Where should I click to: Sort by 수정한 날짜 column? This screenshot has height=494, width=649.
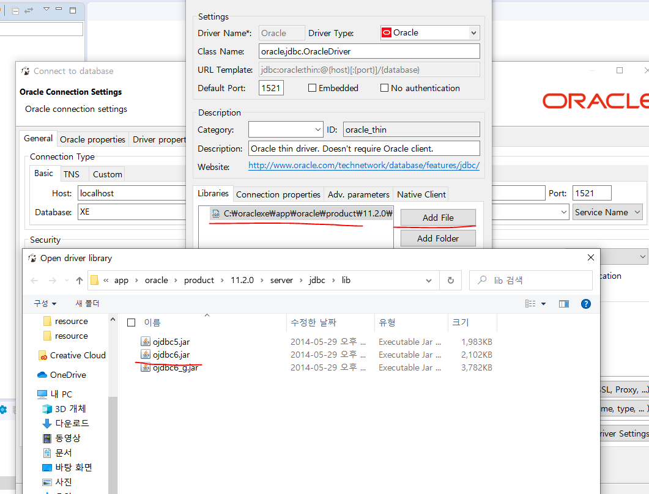tap(313, 323)
